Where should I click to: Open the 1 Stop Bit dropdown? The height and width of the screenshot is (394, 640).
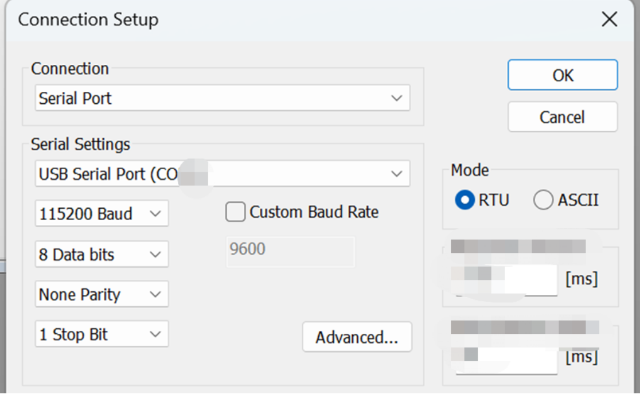click(x=102, y=334)
